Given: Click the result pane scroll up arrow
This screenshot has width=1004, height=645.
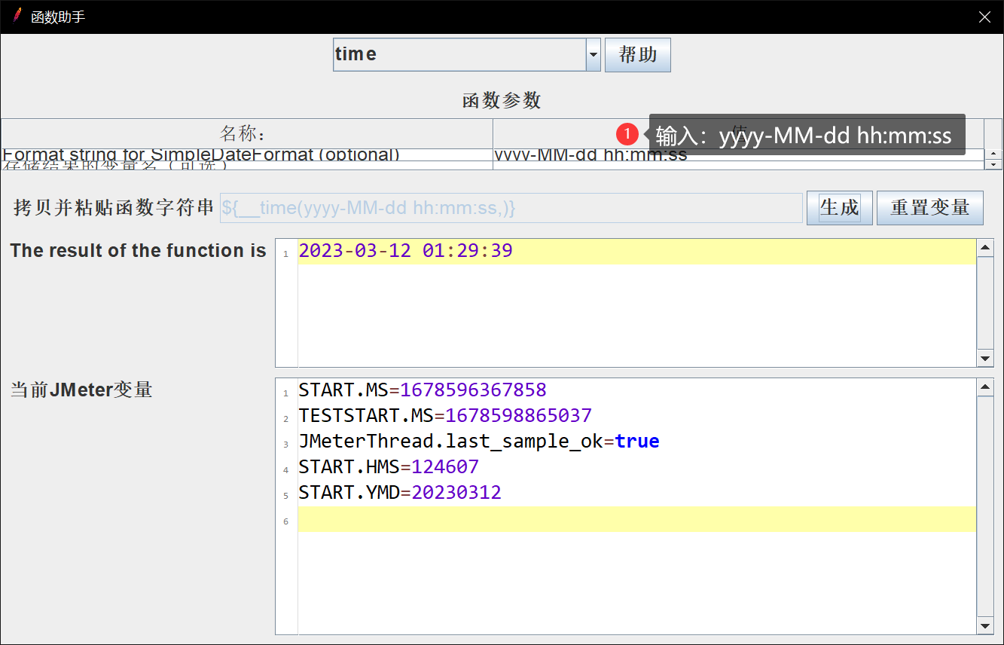Looking at the screenshot, I should [984, 248].
